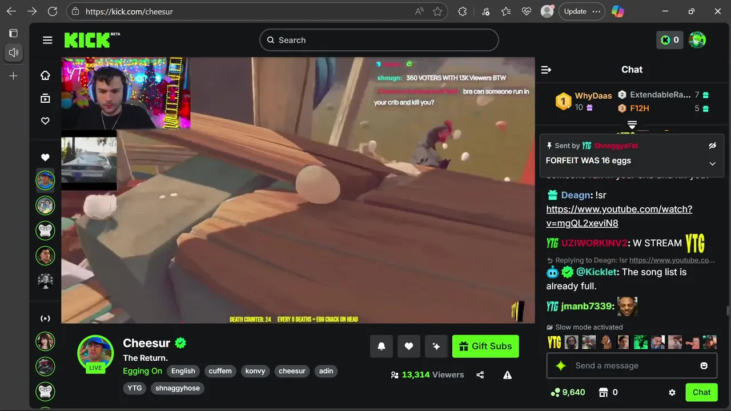Open the Kicks balance counter
This screenshot has width=731, height=411.
669,40
